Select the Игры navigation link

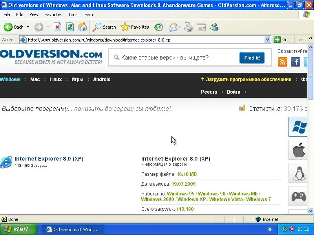(x=77, y=80)
